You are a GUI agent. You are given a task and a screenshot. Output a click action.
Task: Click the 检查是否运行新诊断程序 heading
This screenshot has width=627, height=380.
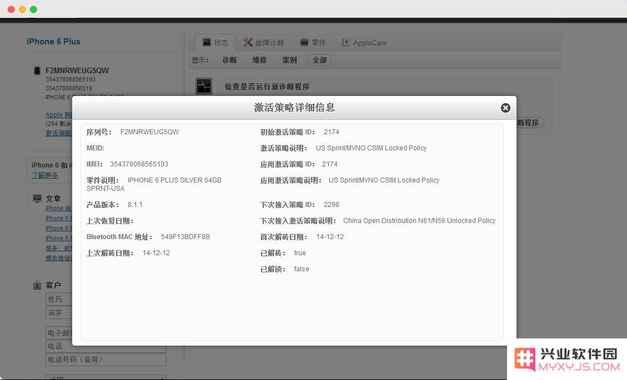pyautogui.click(x=267, y=87)
